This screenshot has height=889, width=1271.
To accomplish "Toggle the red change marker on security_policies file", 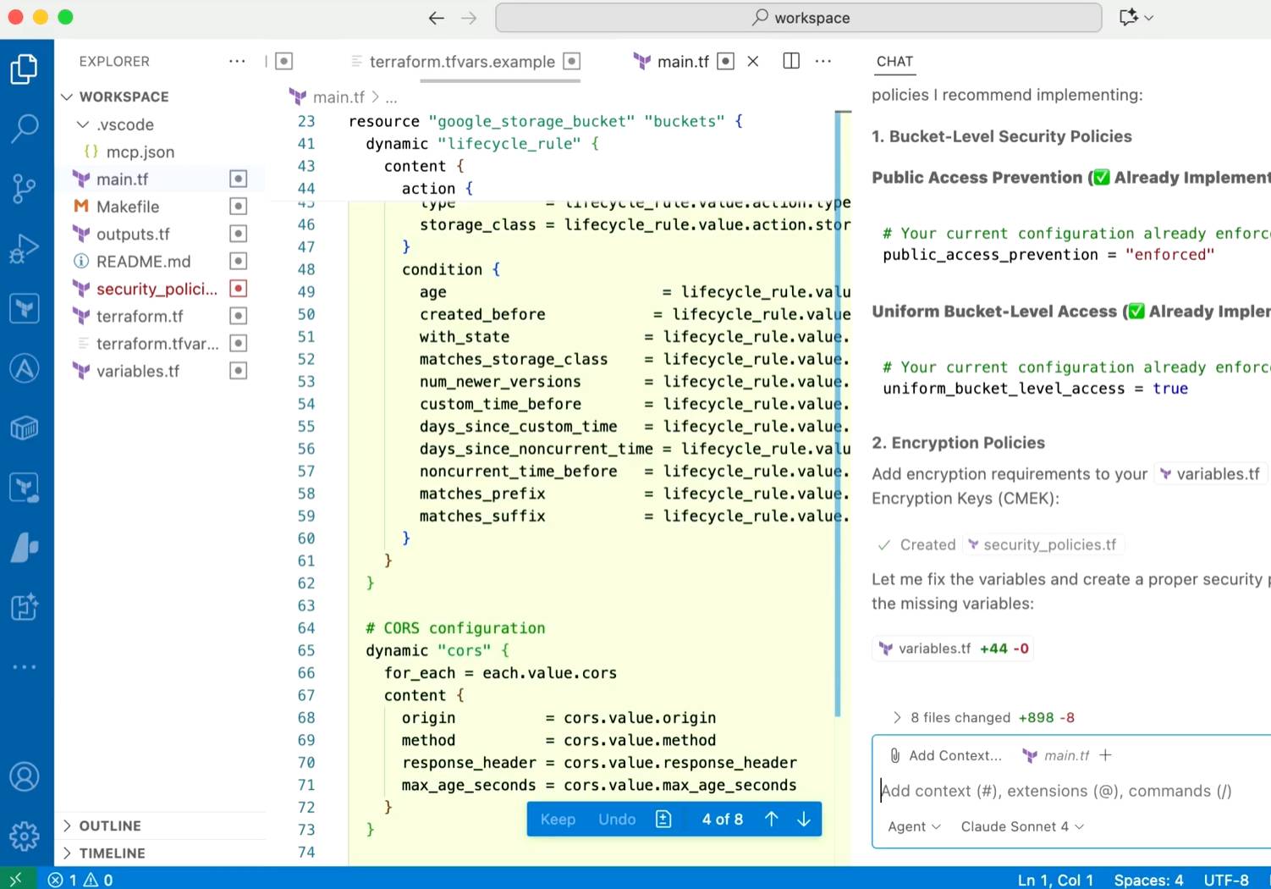I will point(239,289).
